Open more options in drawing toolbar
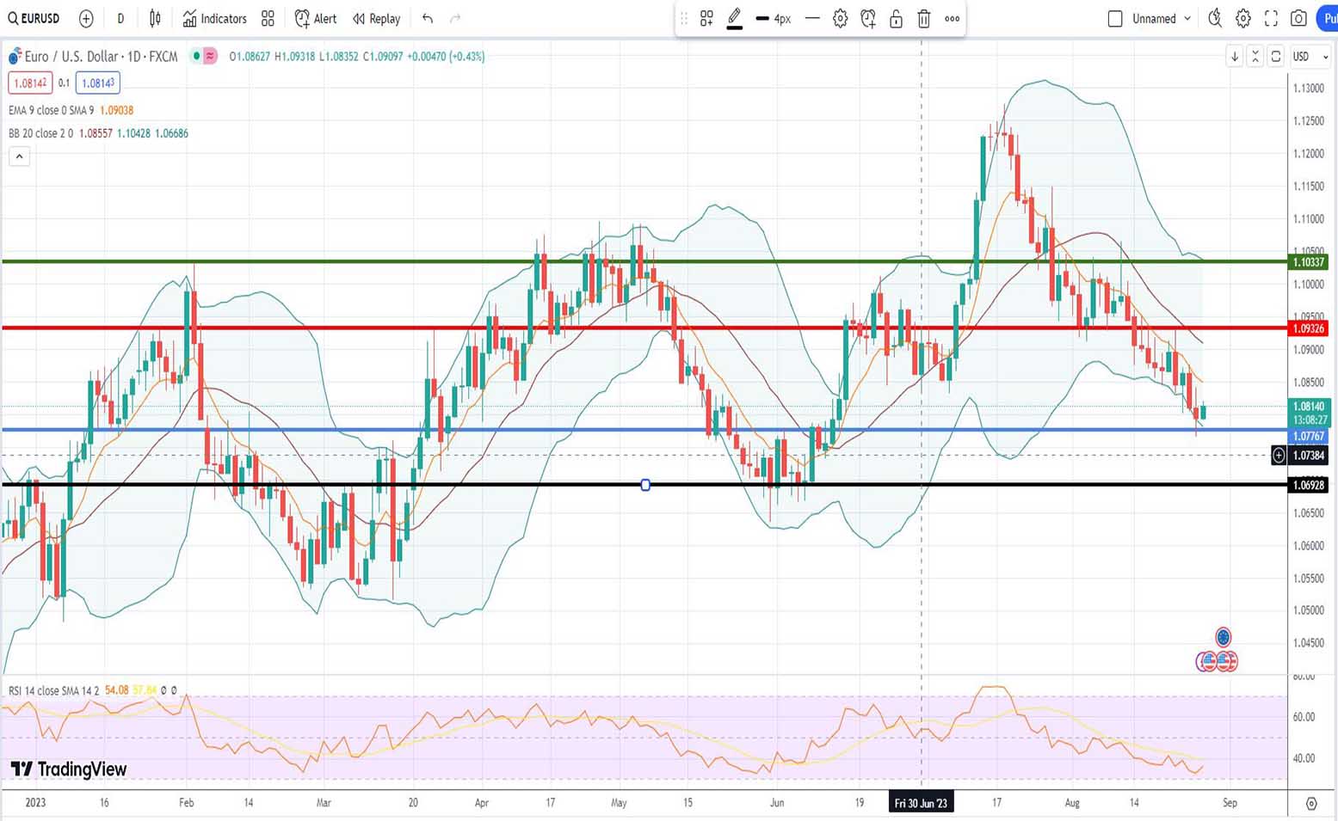 click(952, 18)
